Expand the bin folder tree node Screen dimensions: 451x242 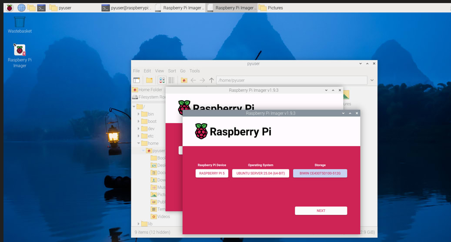pos(139,114)
